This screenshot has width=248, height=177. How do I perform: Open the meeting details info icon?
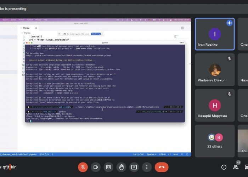coord(224,167)
